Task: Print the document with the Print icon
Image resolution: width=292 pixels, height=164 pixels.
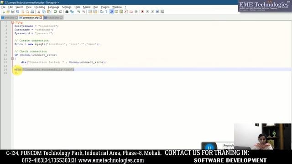Action: 32,11
